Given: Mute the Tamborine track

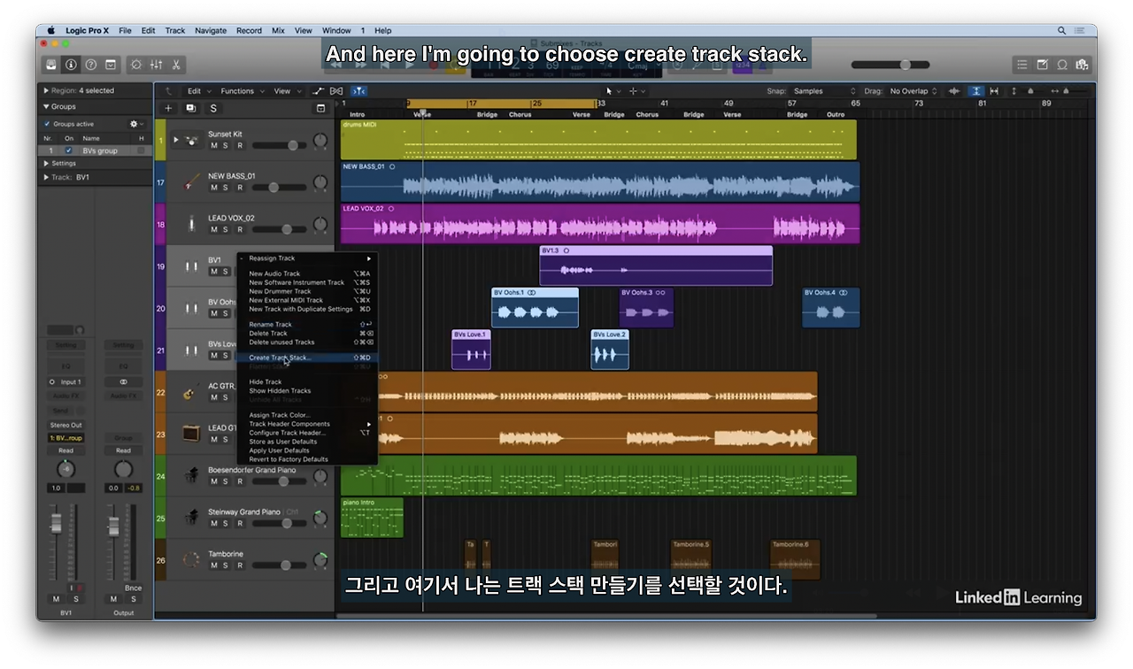Looking at the screenshot, I should tap(213, 565).
